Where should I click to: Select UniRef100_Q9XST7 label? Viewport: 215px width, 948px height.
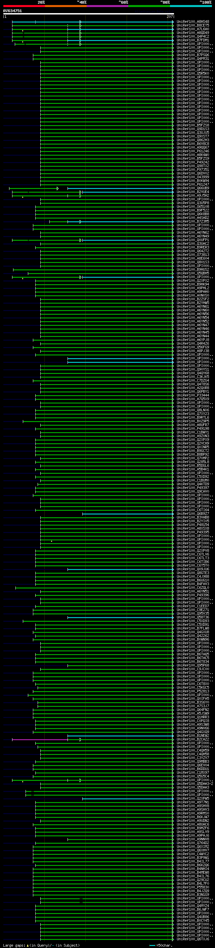(193, 136)
